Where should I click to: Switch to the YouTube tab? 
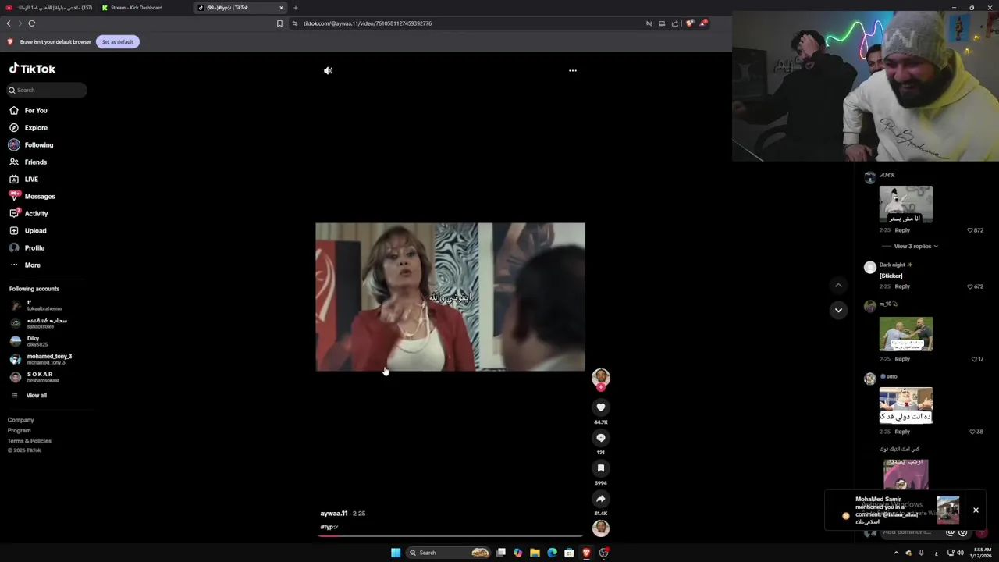click(51, 8)
